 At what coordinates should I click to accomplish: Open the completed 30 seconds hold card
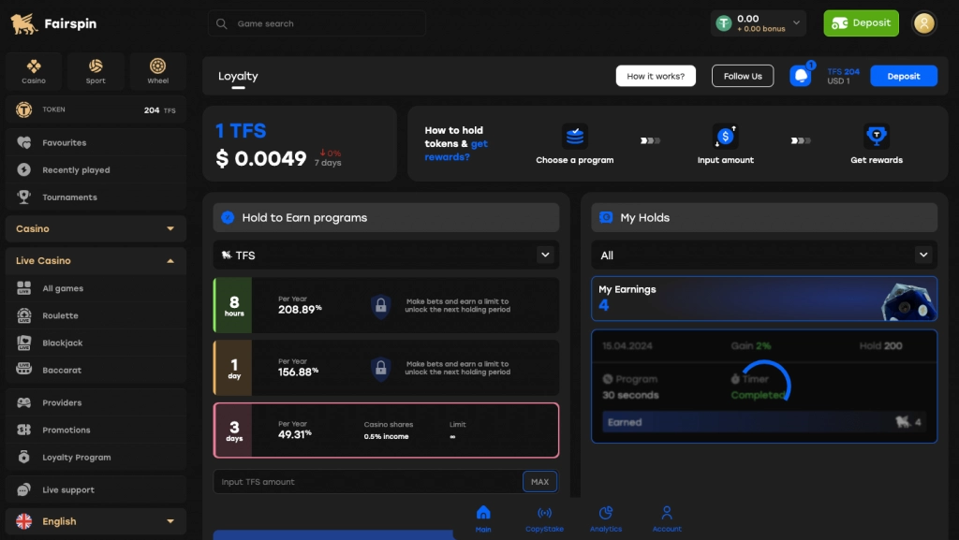764,387
